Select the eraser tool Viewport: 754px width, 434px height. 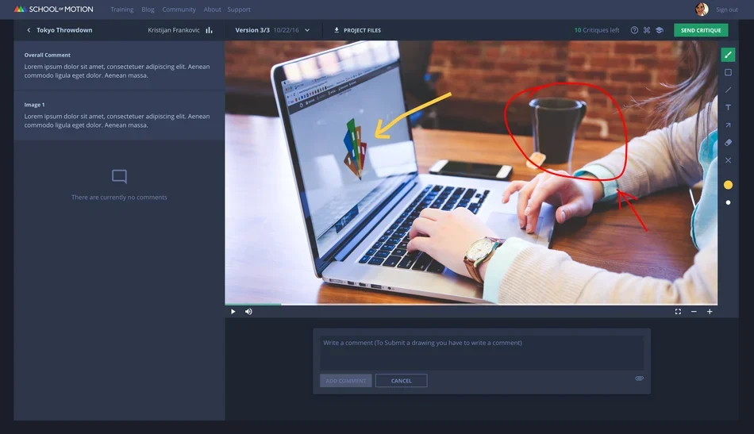pos(728,143)
